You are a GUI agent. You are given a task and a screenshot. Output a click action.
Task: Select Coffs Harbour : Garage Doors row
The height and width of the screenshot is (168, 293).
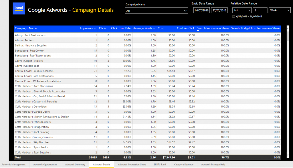tap(147, 112)
